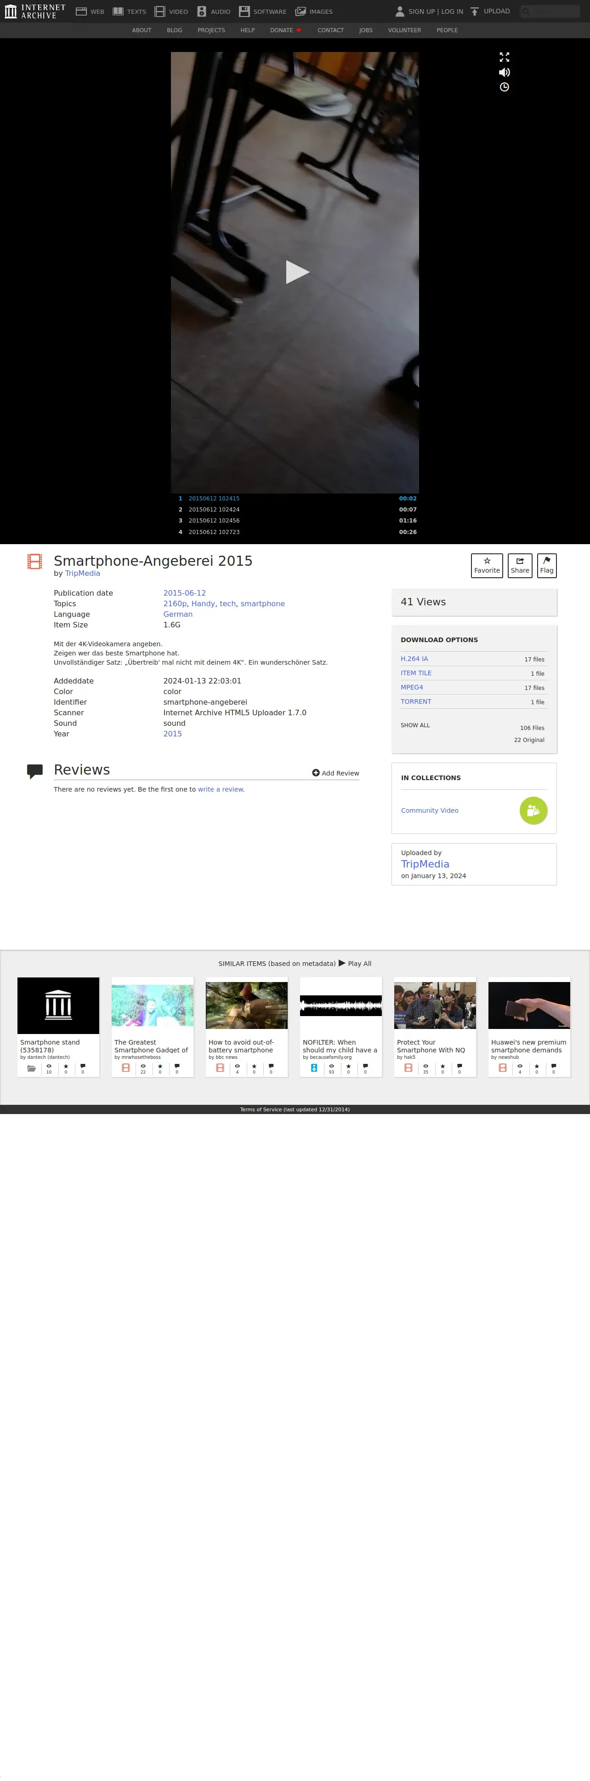This screenshot has width=590, height=1781.
Task: Download the TORRENT file
Action: pos(416,701)
